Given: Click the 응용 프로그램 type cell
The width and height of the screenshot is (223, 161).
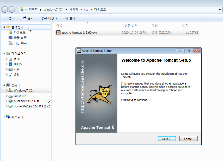Looking at the screenshot, I should point(161,33).
